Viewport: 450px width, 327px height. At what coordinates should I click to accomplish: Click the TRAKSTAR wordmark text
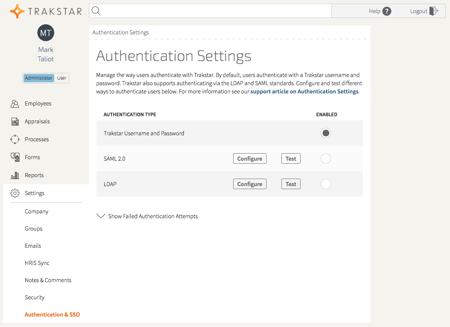tap(55, 12)
